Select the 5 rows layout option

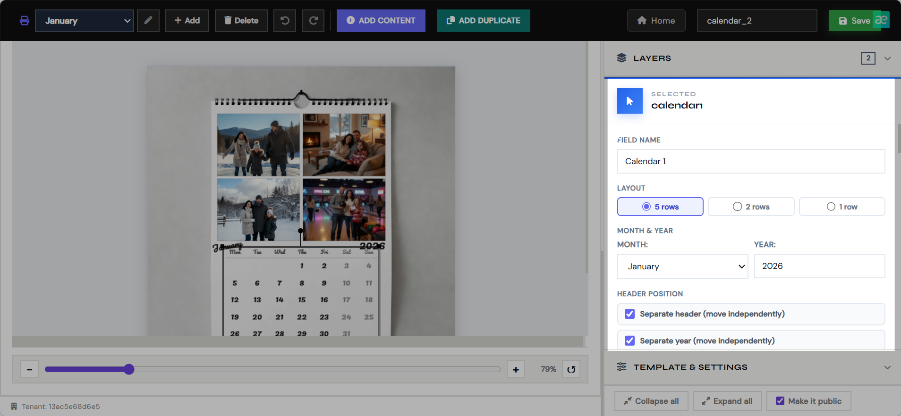pyautogui.click(x=660, y=207)
